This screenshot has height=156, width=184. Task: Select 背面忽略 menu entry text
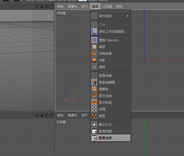(x=105, y=76)
